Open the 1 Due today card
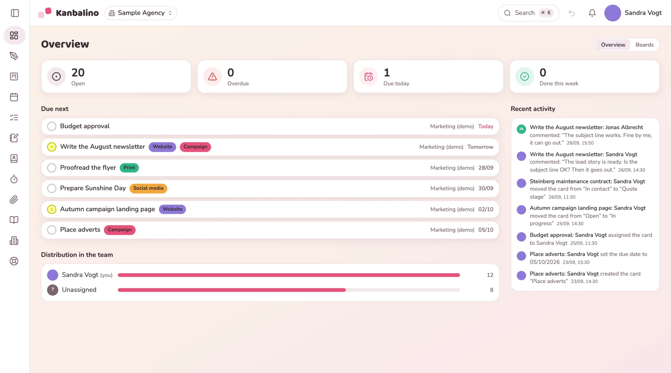 click(x=428, y=76)
